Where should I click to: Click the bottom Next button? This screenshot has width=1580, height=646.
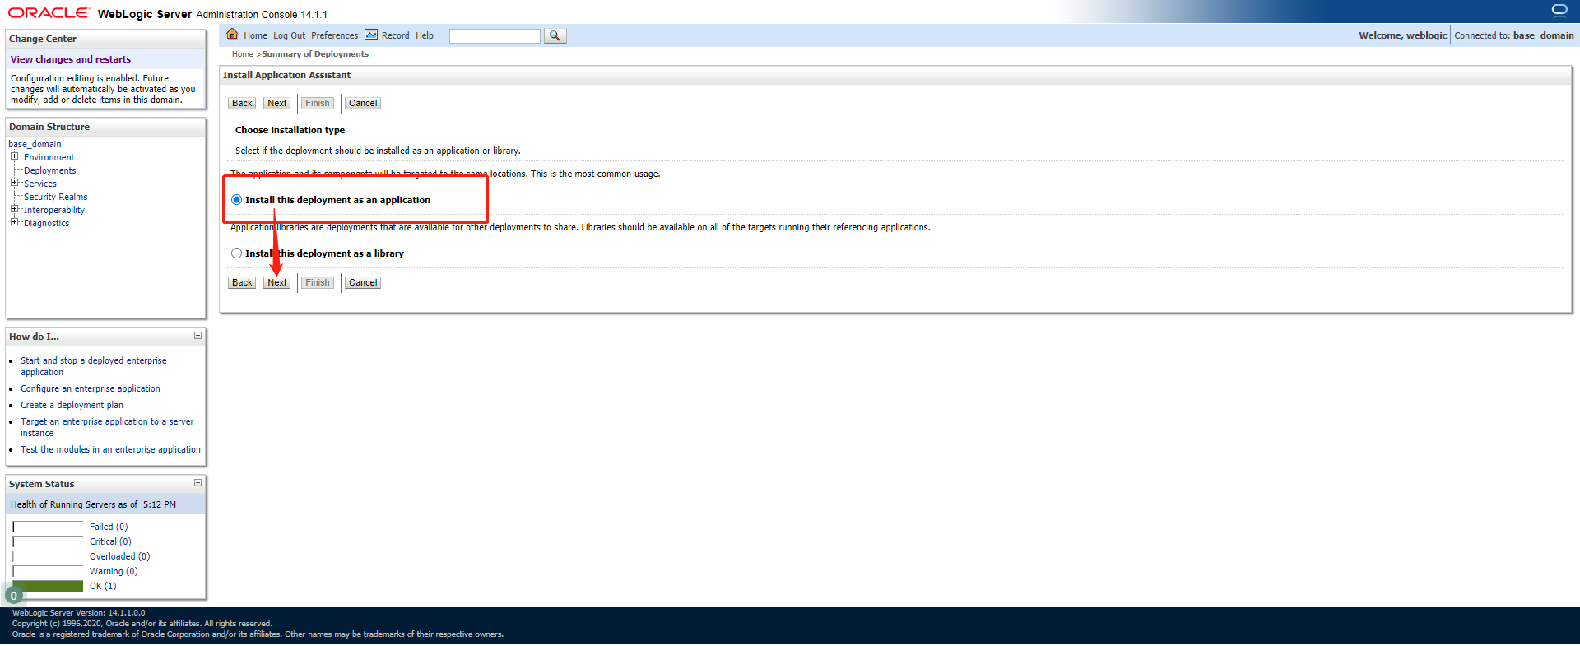click(277, 282)
